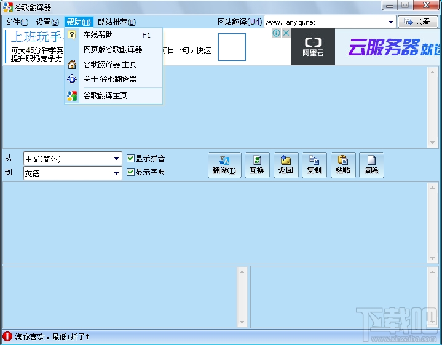The width and height of the screenshot is (442, 345).
Task: Click the 粘贴 paste button
Action: tap(343, 165)
